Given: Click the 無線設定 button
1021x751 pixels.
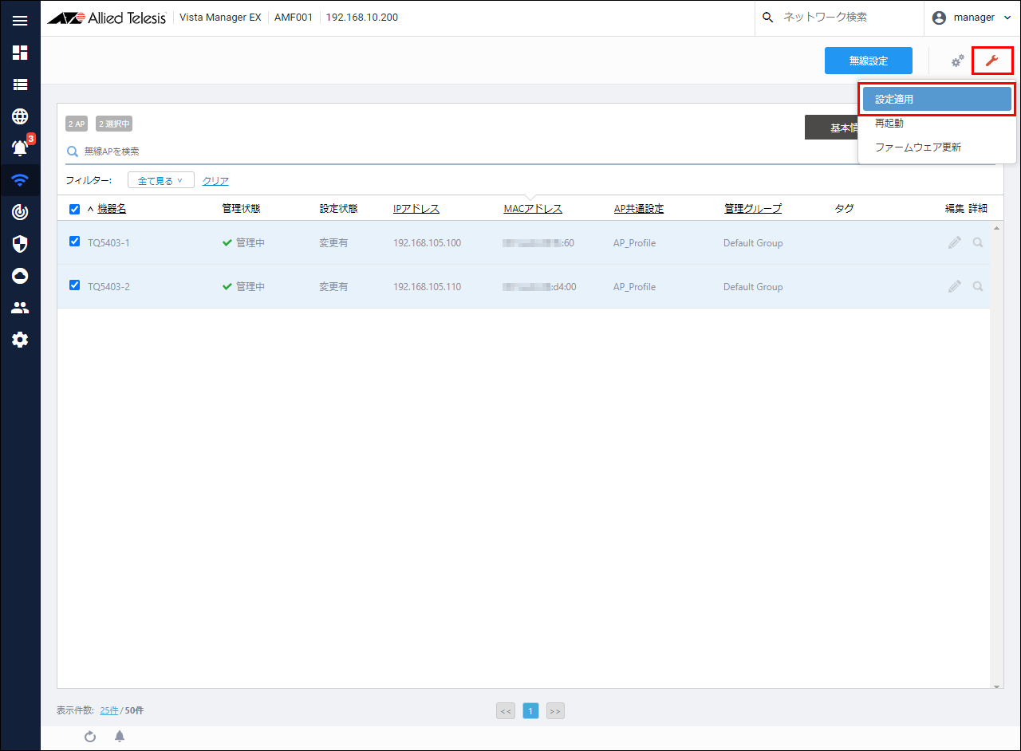Looking at the screenshot, I should click(x=868, y=61).
